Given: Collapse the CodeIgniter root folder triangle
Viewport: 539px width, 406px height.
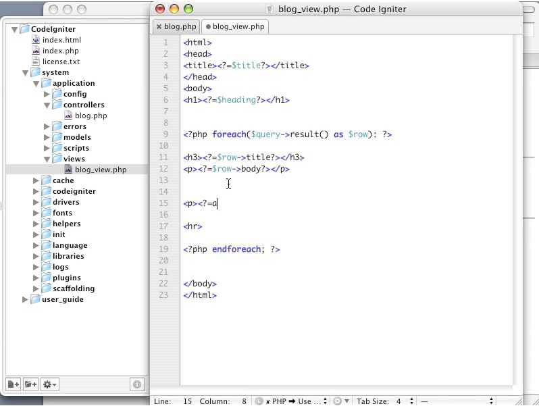Looking at the screenshot, I should click(x=14, y=30).
